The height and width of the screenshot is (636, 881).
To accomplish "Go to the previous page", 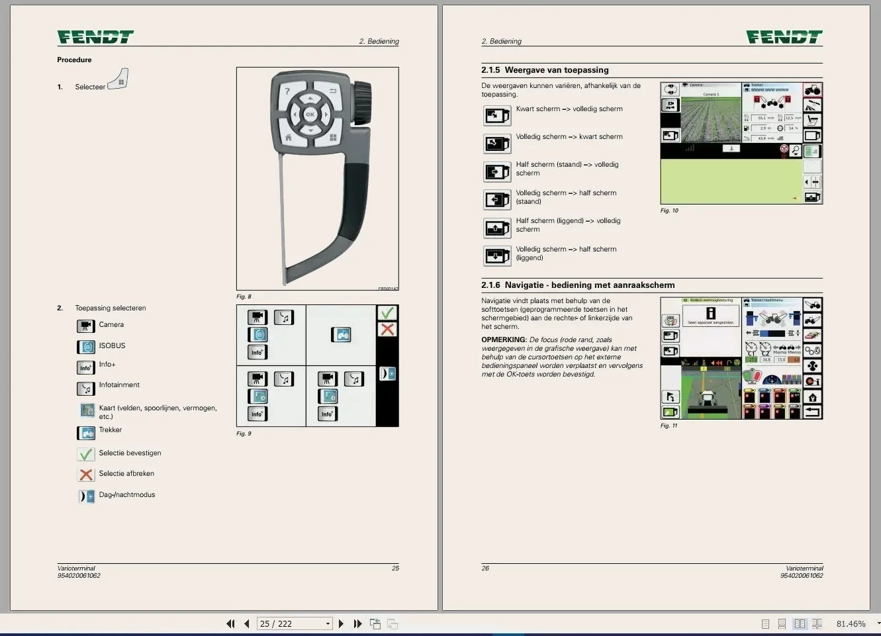I will (x=247, y=623).
